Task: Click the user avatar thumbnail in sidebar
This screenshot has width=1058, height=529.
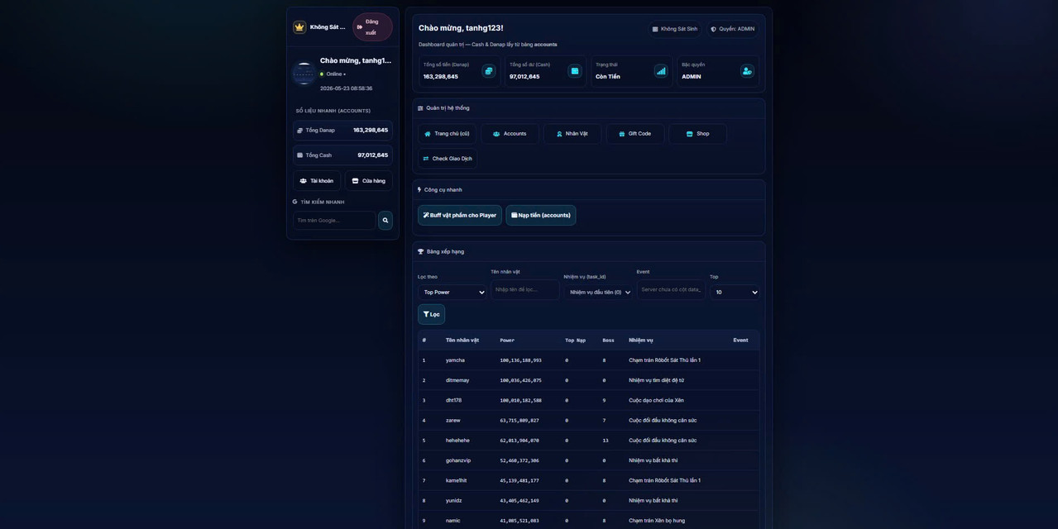Action: click(304, 74)
